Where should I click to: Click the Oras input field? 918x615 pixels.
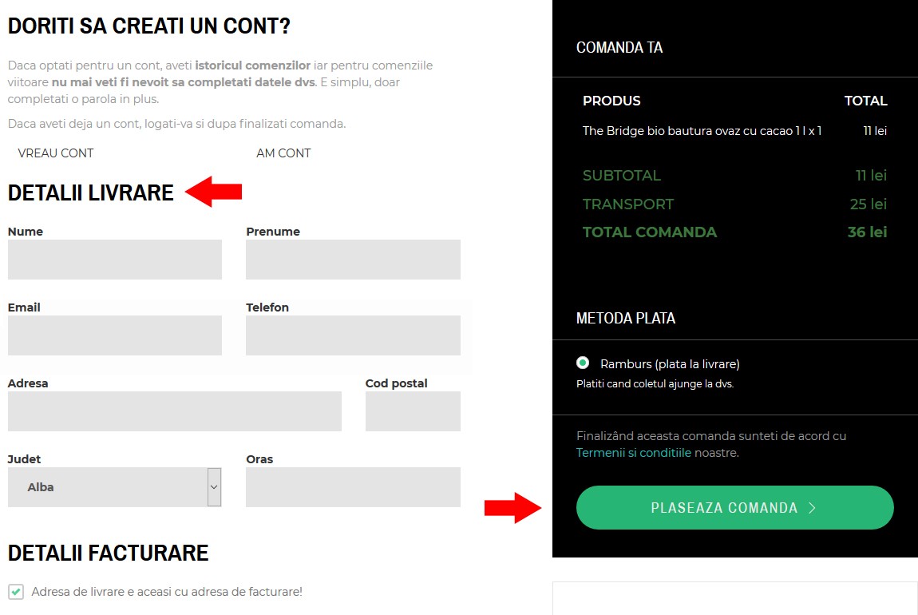(x=353, y=486)
